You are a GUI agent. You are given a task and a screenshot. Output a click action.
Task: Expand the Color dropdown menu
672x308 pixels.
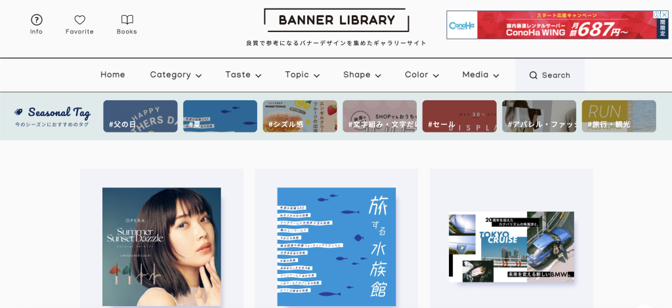[421, 75]
